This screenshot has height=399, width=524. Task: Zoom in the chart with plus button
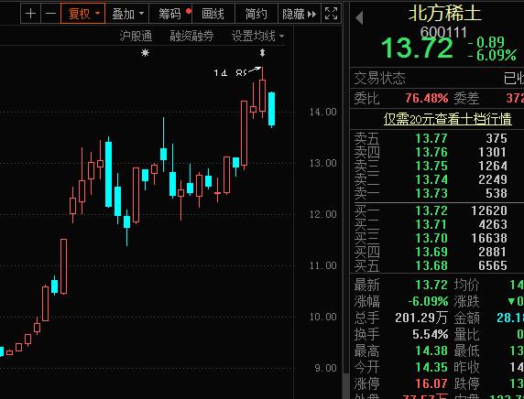[x=30, y=14]
